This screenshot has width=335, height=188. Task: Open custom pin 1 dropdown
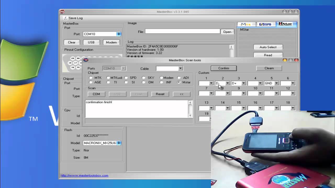[211, 83]
